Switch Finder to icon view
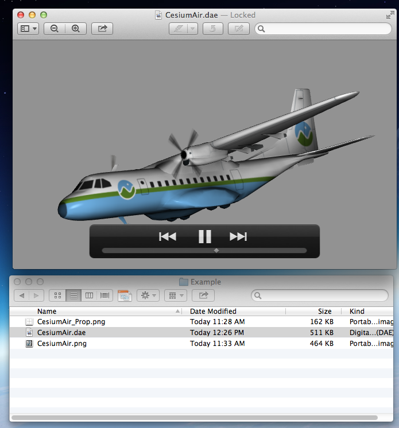Image resolution: width=399 pixels, height=428 pixels. (57, 295)
